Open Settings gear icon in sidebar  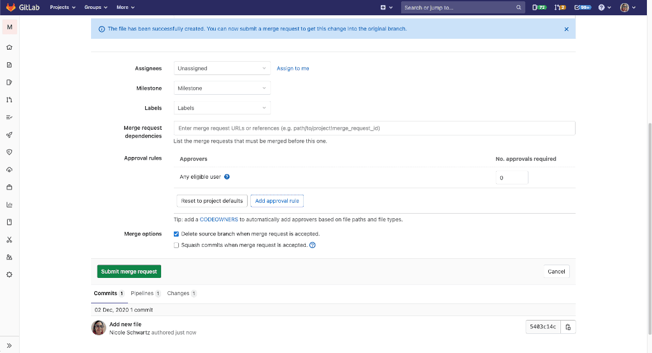coord(9,275)
